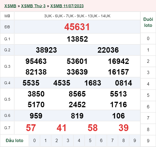This screenshot has height=147, width=156.
Task: Select Đầu loto digit 6
Action: coord(101,140)
